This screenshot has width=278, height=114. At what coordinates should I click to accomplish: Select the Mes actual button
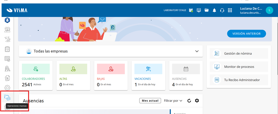click(x=150, y=101)
